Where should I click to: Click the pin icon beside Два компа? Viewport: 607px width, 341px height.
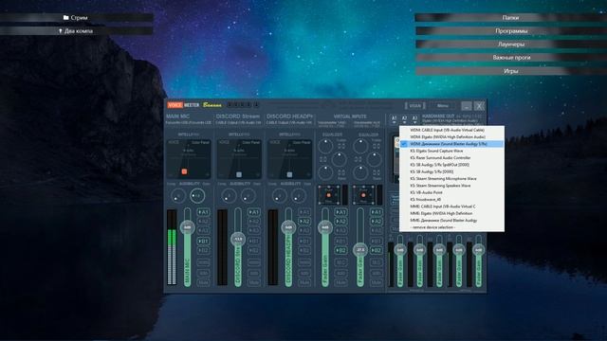pos(61,31)
